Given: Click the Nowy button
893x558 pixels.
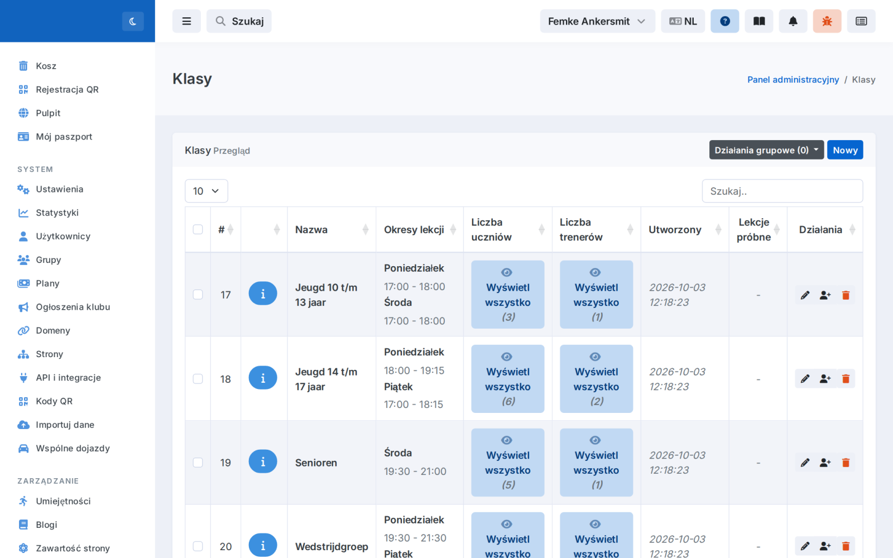Looking at the screenshot, I should tap(845, 150).
